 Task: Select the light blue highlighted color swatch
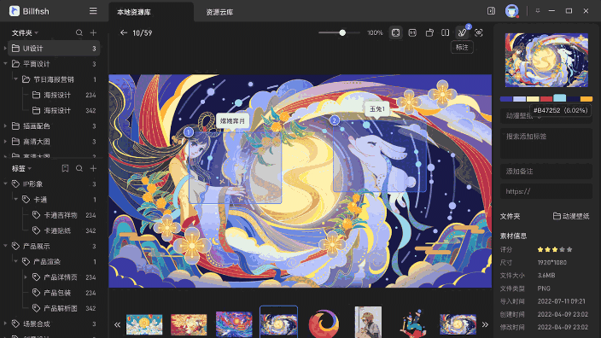click(559, 98)
